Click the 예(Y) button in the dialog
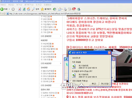The height and width of the screenshot is (98, 132). tap(94, 83)
